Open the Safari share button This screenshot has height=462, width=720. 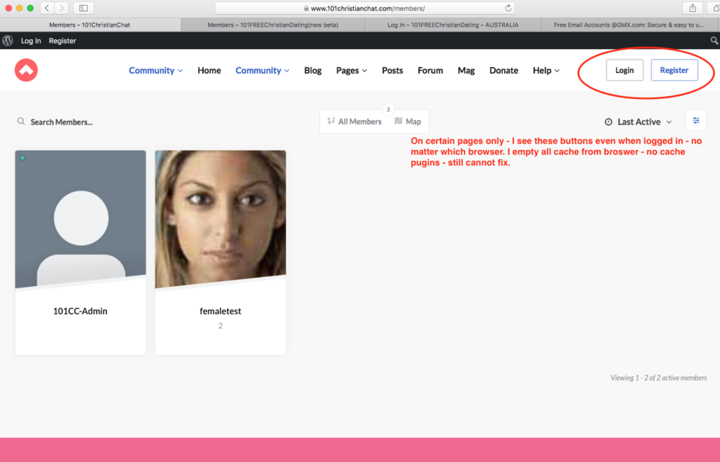[693, 8]
